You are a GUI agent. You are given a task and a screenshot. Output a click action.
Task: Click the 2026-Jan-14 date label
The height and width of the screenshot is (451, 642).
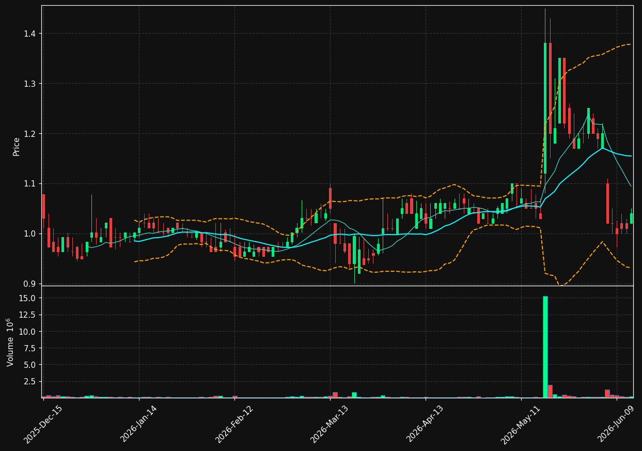point(138,425)
